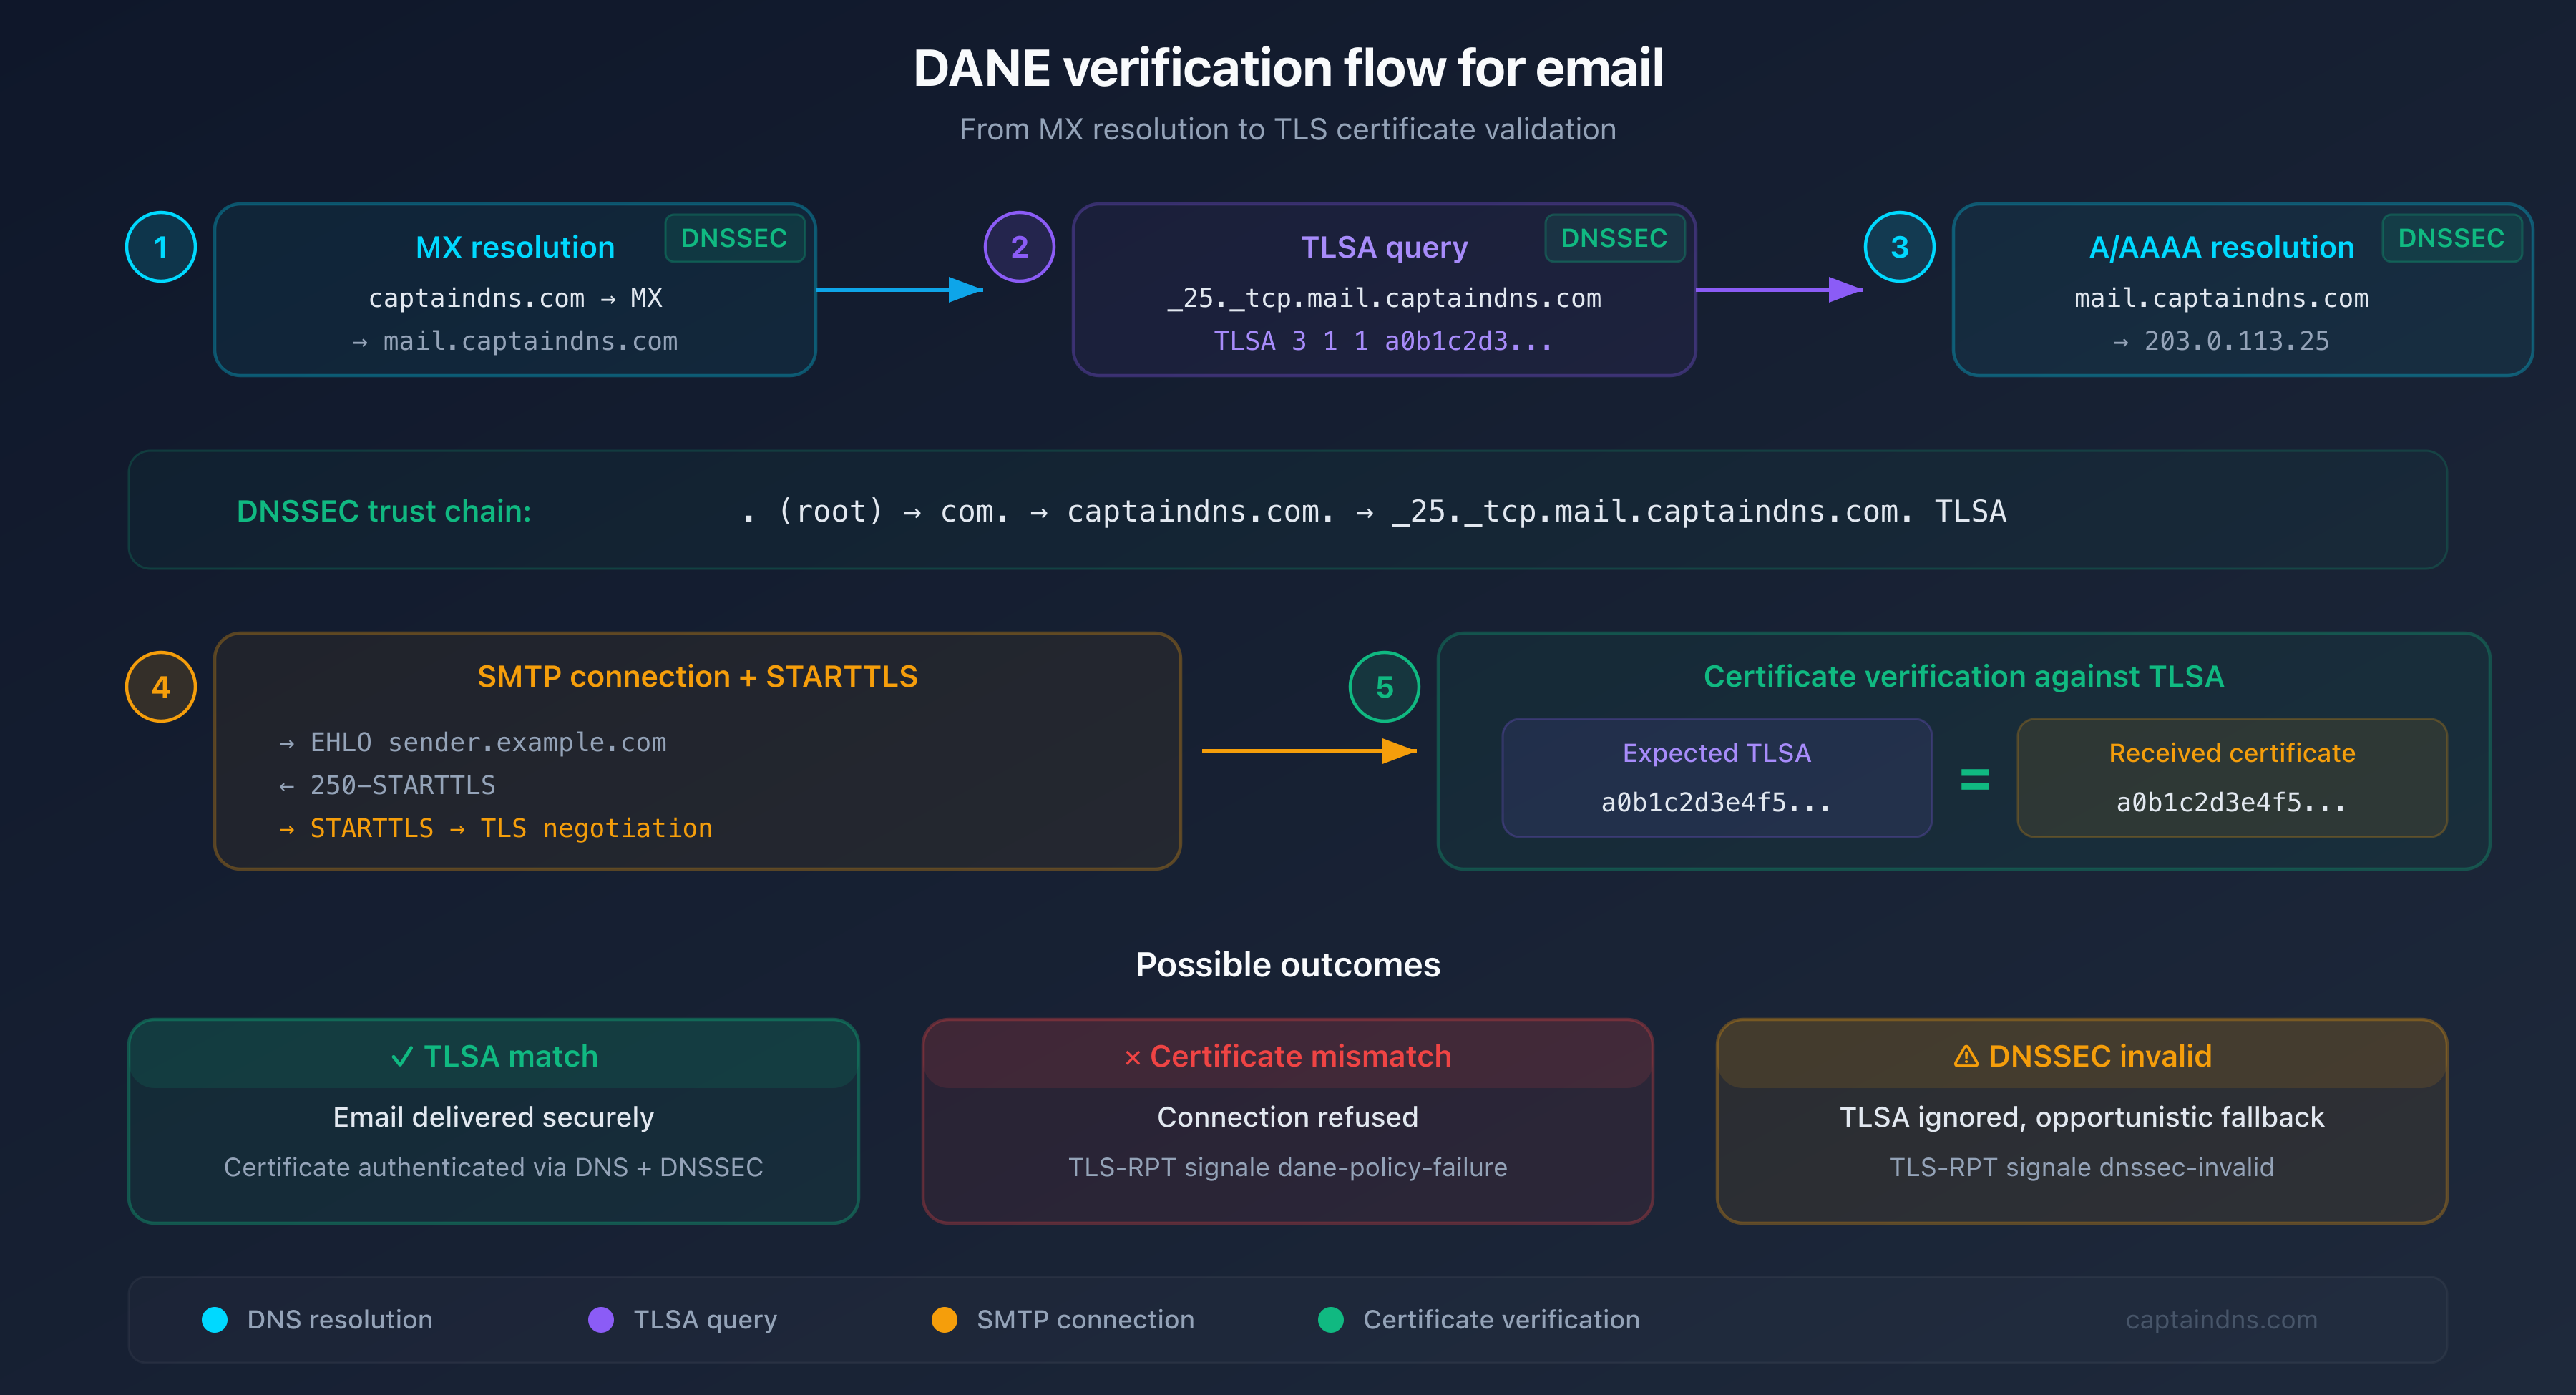Screen dimensions: 2576x1395
Task: Select the Possible outcomes section heading
Action: click(1288, 965)
